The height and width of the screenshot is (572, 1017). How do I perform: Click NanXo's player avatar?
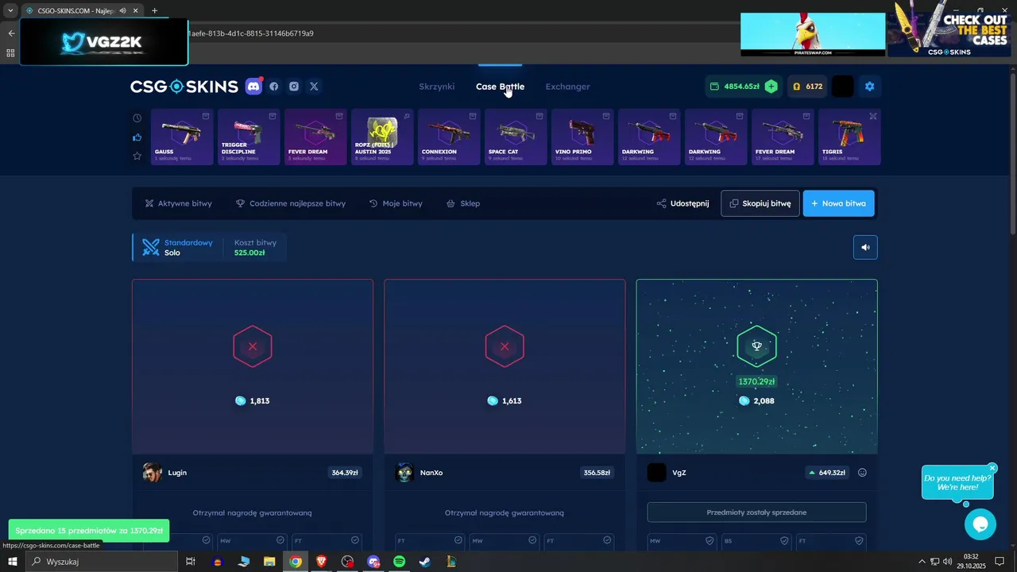404,473
